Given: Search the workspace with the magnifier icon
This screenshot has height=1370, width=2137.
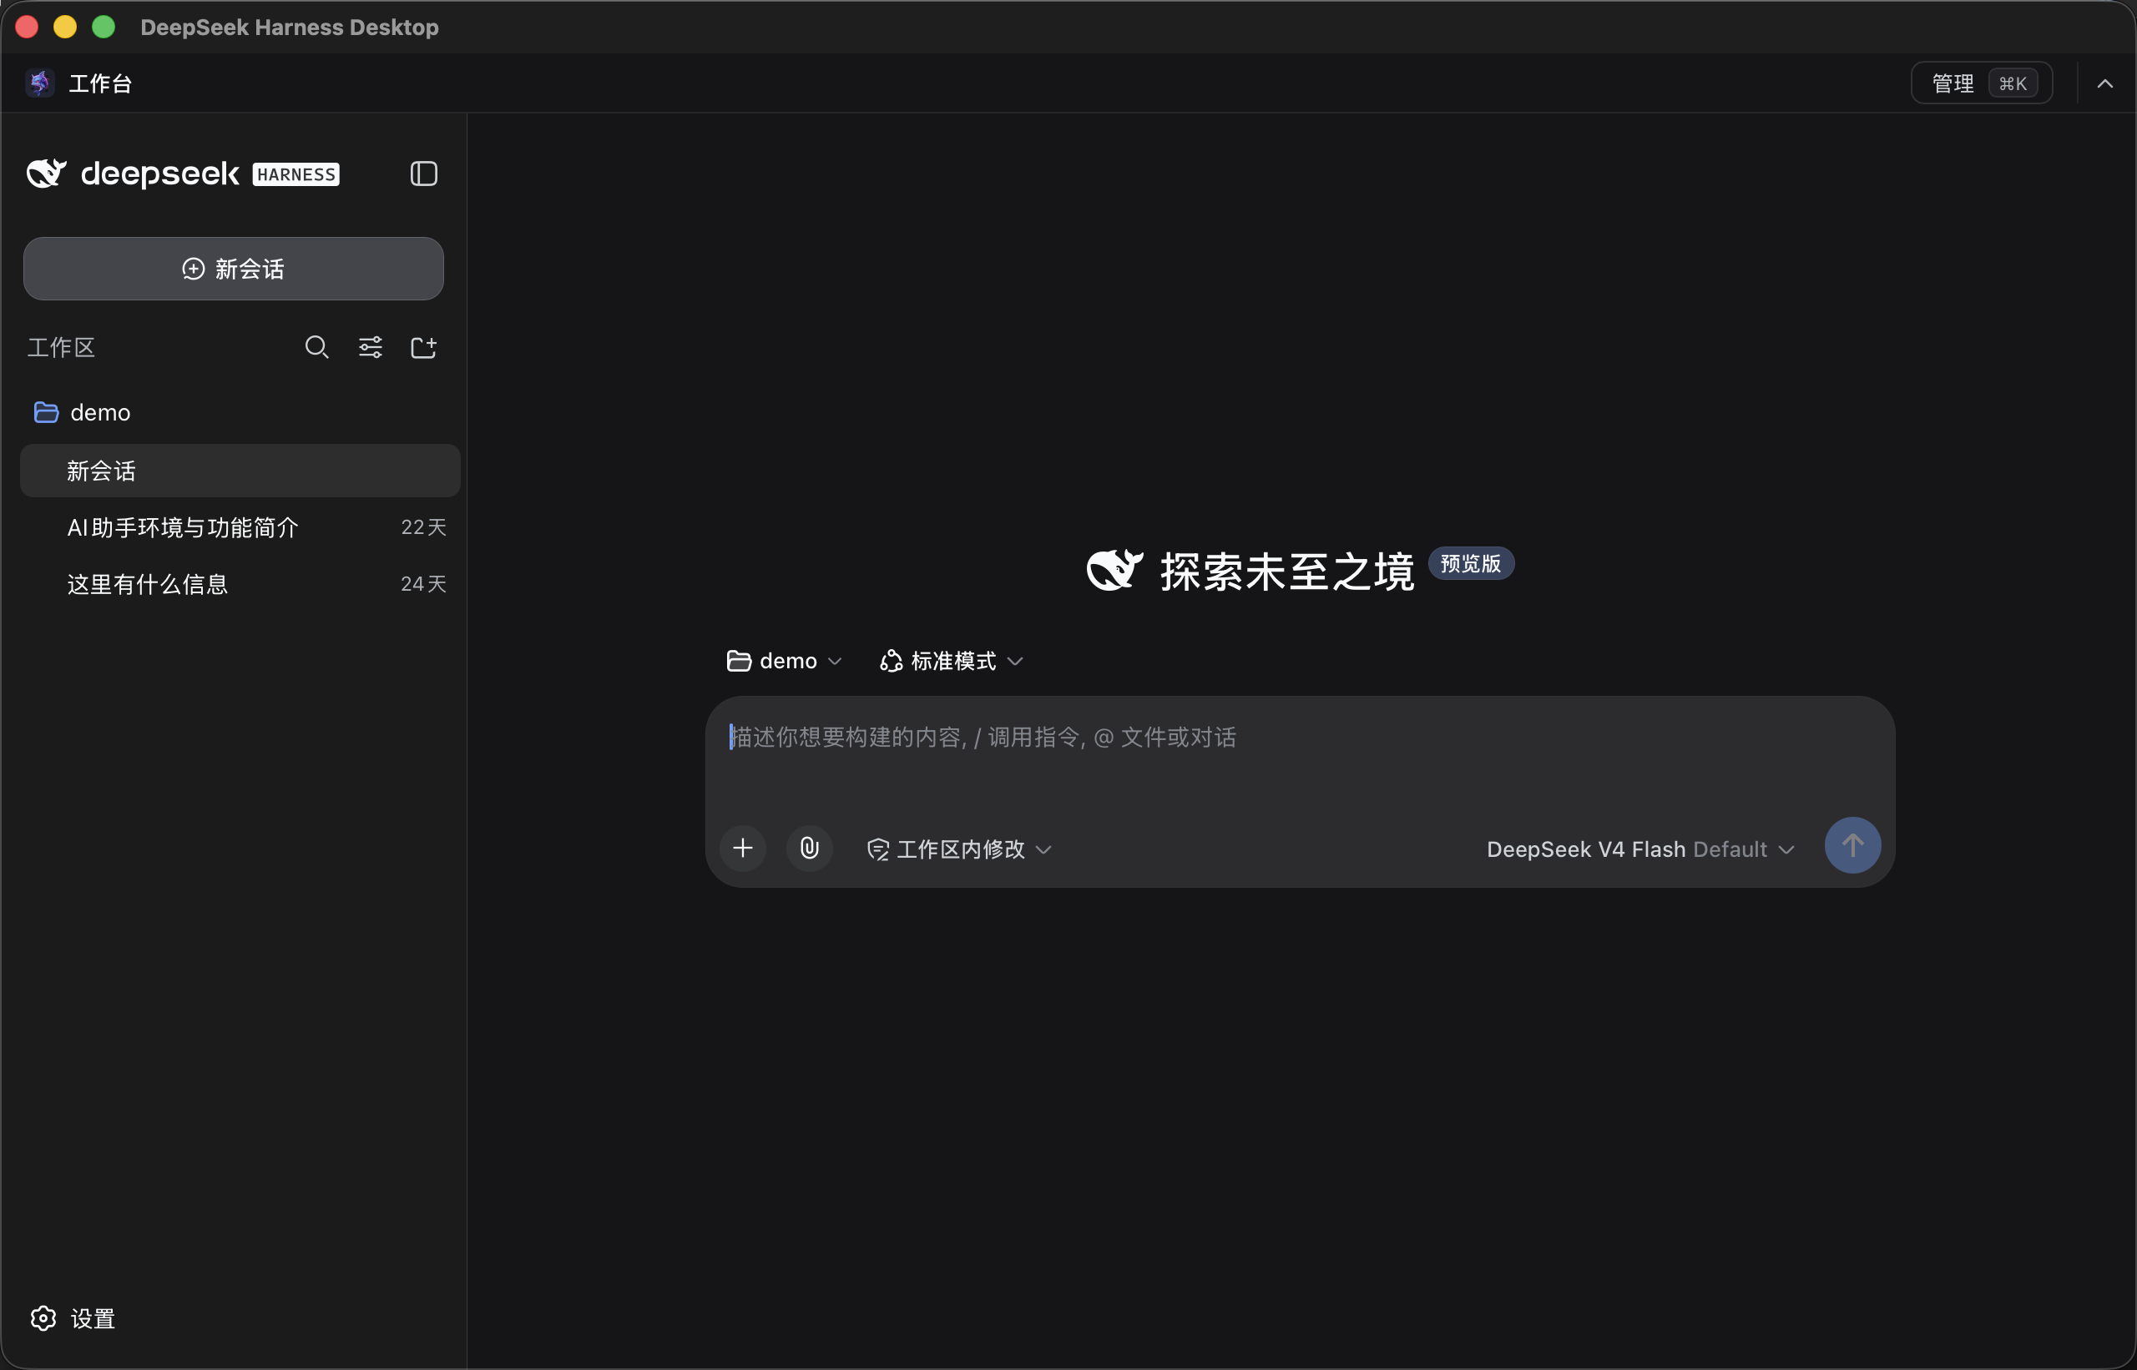Looking at the screenshot, I should pos(317,347).
